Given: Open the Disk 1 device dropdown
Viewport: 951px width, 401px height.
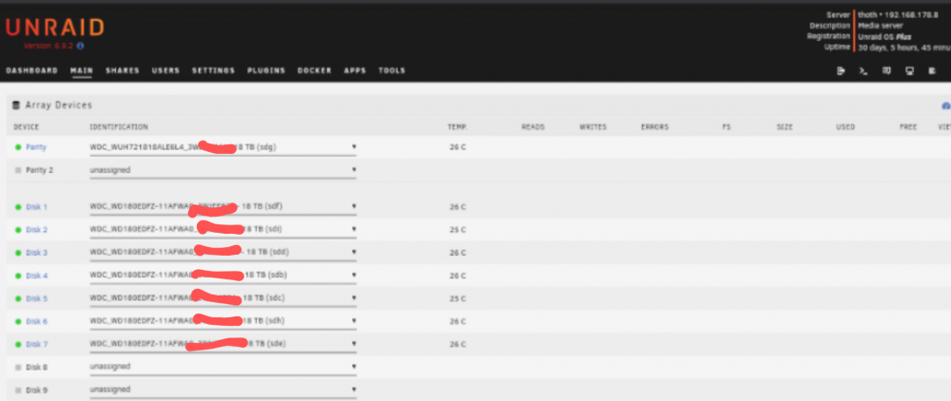Looking at the screenshot, I should click(223, 206).
